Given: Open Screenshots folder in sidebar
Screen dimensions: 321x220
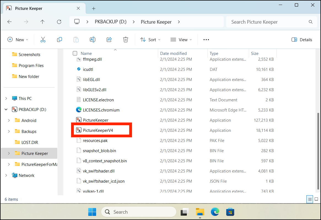Looking at the screenshot, I should 26,54.
